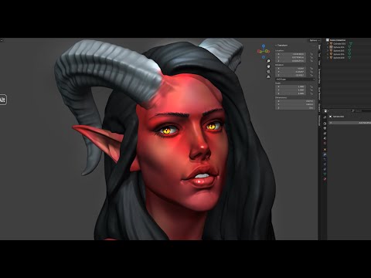Toggle the Location Y lock

pos(311,57)
